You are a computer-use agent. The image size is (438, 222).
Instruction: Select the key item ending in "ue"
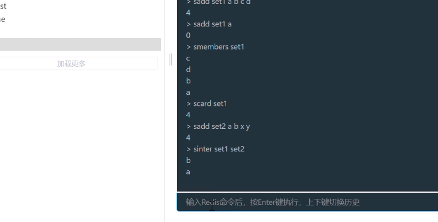[3, 19]
